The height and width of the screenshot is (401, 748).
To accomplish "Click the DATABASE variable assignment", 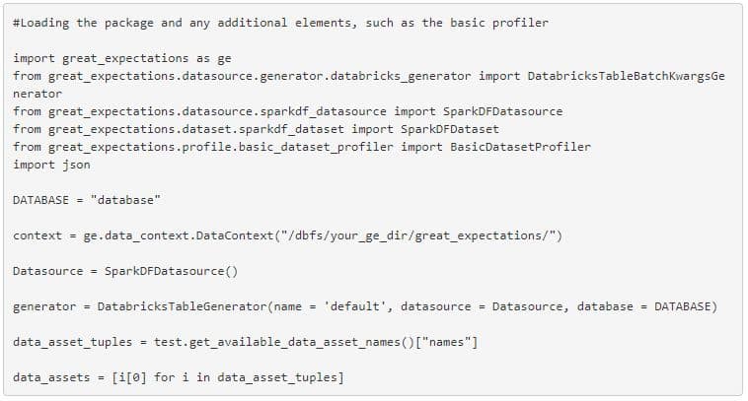I will (87, 200).
